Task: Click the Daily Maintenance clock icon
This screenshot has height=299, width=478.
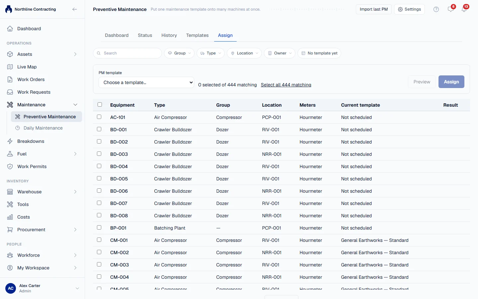Action: tap(18, 128)
